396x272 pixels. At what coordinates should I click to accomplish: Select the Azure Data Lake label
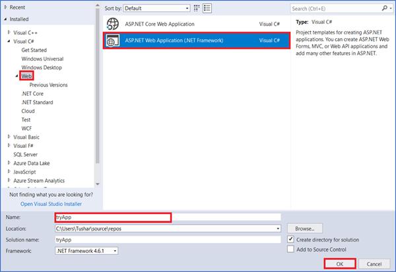coord(32,163)
